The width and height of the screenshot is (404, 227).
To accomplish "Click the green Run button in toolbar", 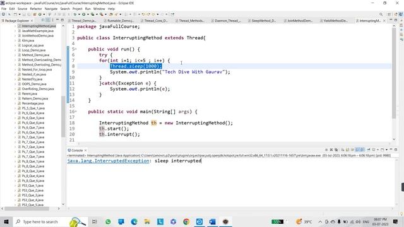I will click(84, 15).
